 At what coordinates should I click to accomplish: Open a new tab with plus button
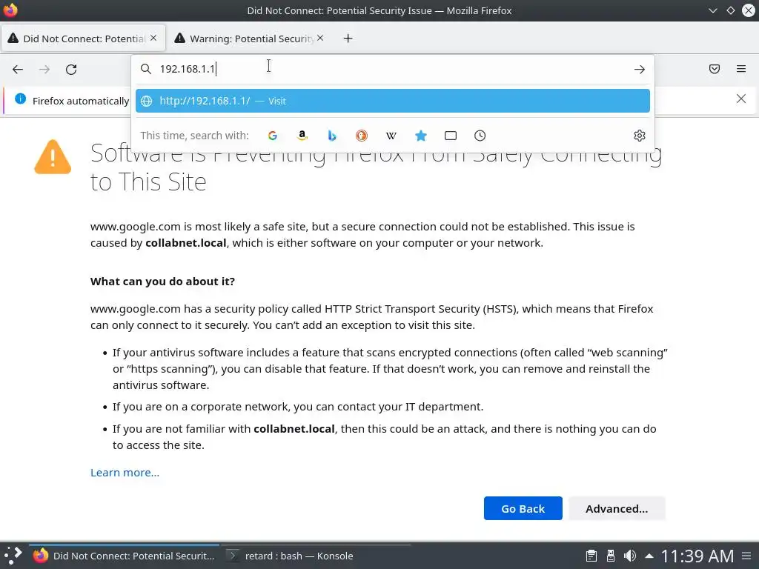(348, 39)
